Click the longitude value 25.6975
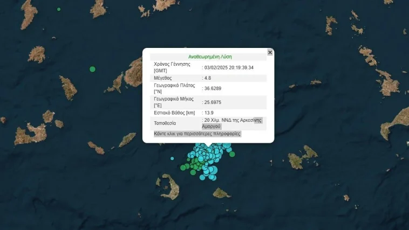This screenshot has width=409, height=230. [x=213, y=102]
